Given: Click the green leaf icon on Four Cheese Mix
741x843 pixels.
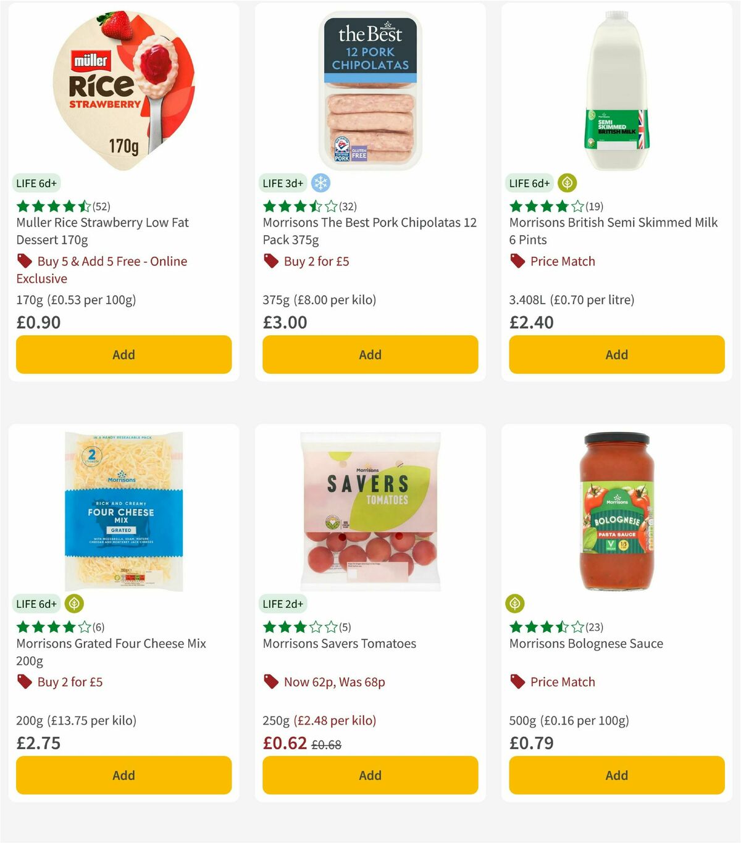Looking at the screenshot, I should [x=75, y=604].
